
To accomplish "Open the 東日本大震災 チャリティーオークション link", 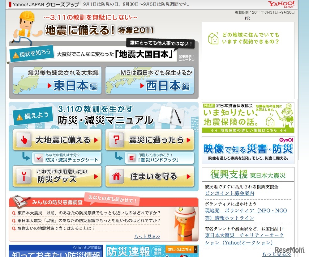I will click(x=244, y=239).
